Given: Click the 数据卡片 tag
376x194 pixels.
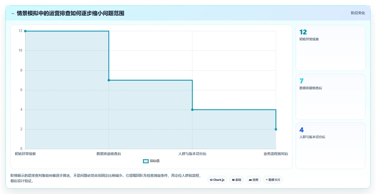Looking at the screenshot, I should click(273, 180).
